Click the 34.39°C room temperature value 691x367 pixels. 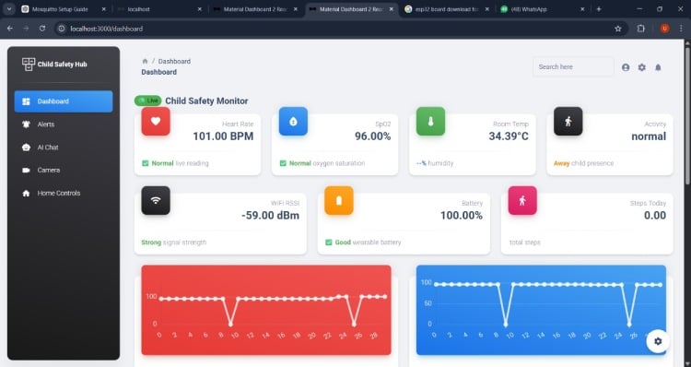pyautogui.click(x=509, y=136)
